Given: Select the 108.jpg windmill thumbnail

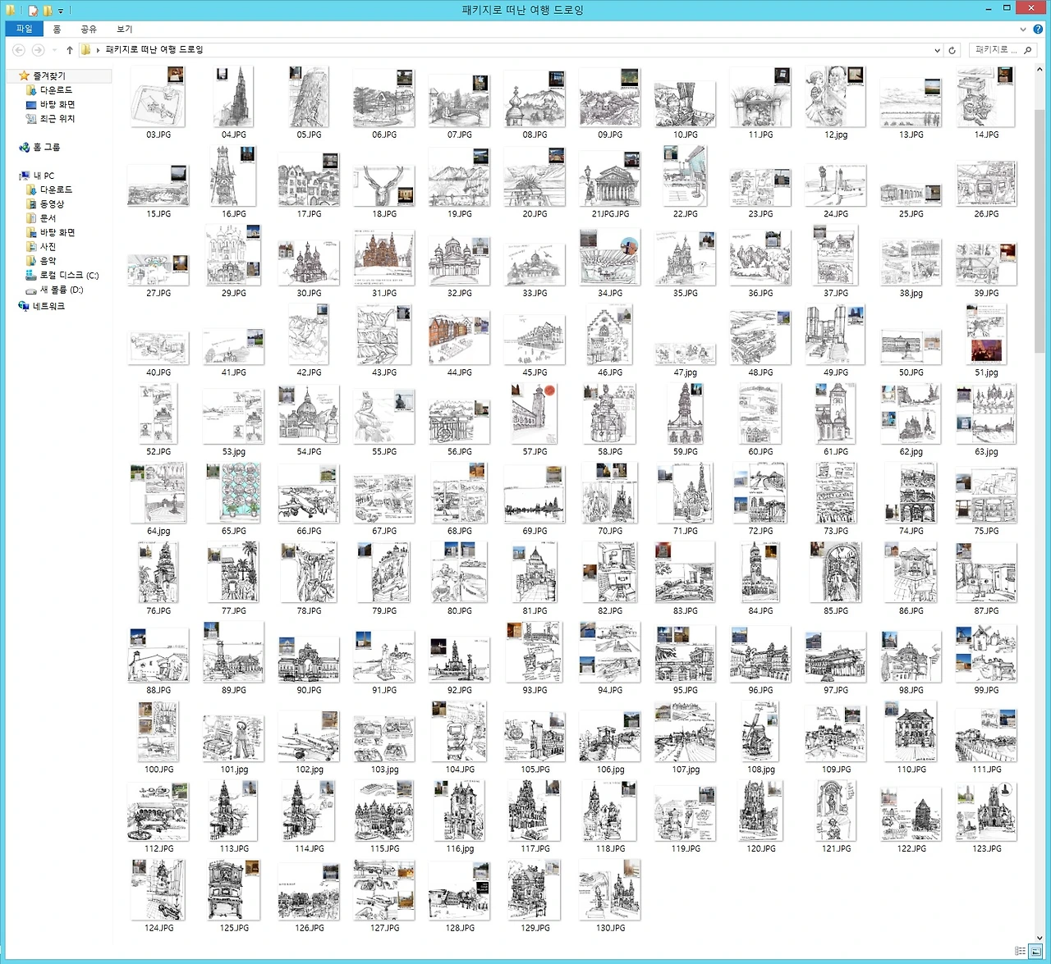Looking at the screenshot, I should click(x=760, y=733).
